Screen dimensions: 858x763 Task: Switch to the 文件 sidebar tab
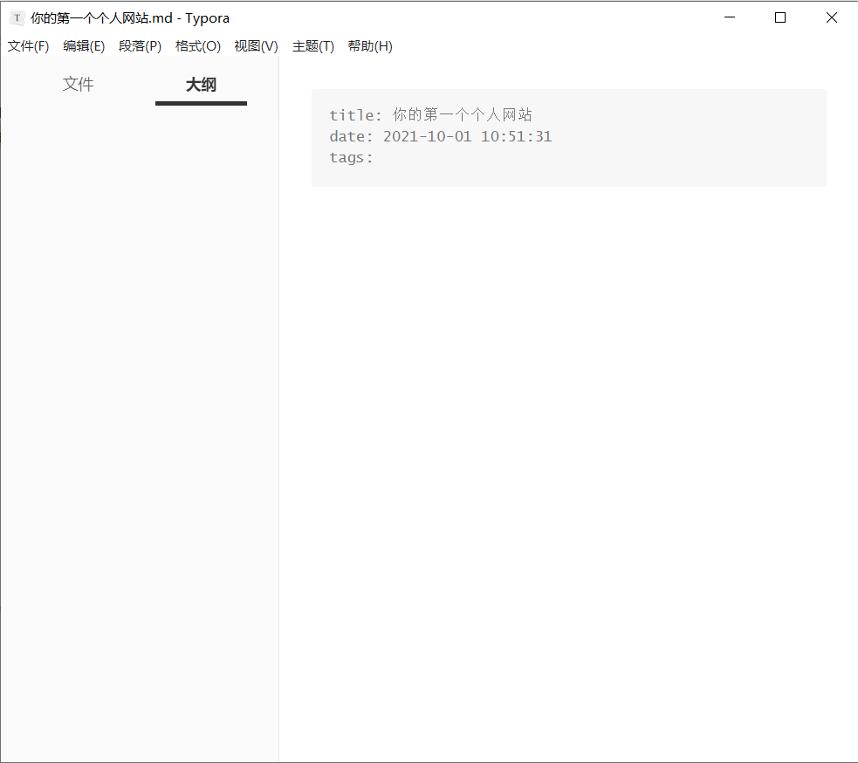(x=79, y=85)
